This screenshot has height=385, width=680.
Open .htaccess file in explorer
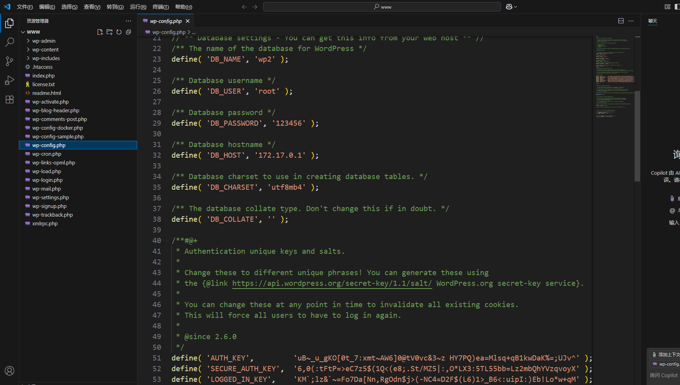click(78, 67)
